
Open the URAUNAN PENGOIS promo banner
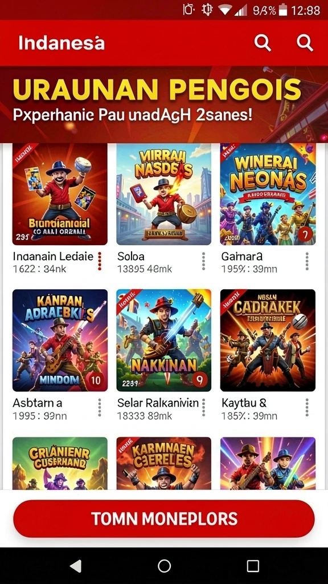(164, 104)
